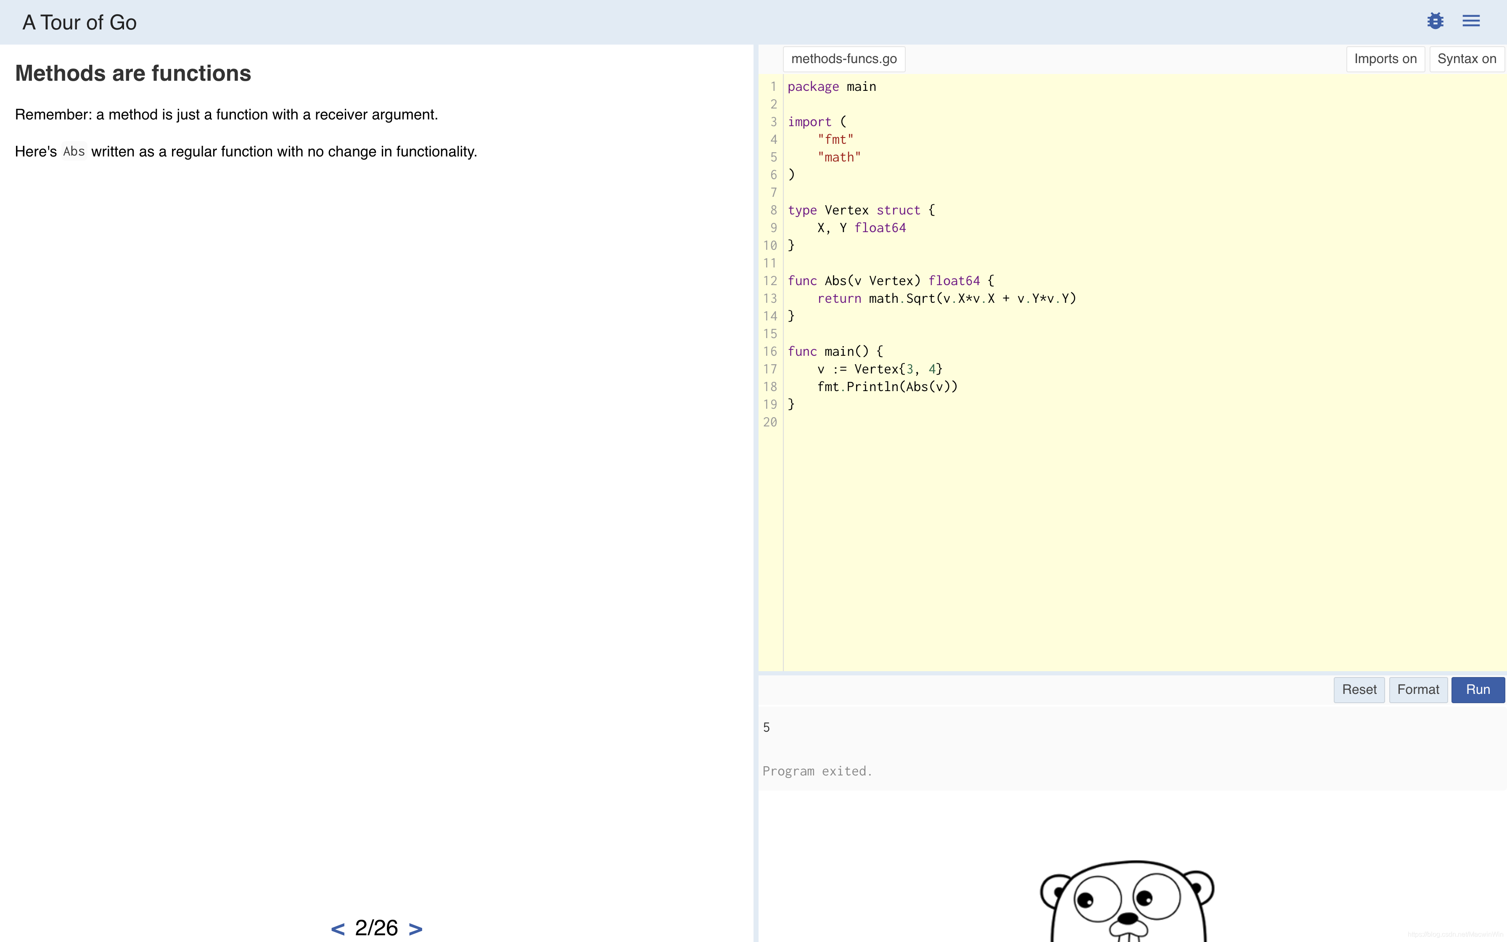The image size is (1507, 942).
Task: Click 'fmt.Println(Abs(v))' code line
Action: (x=887, y=387)
